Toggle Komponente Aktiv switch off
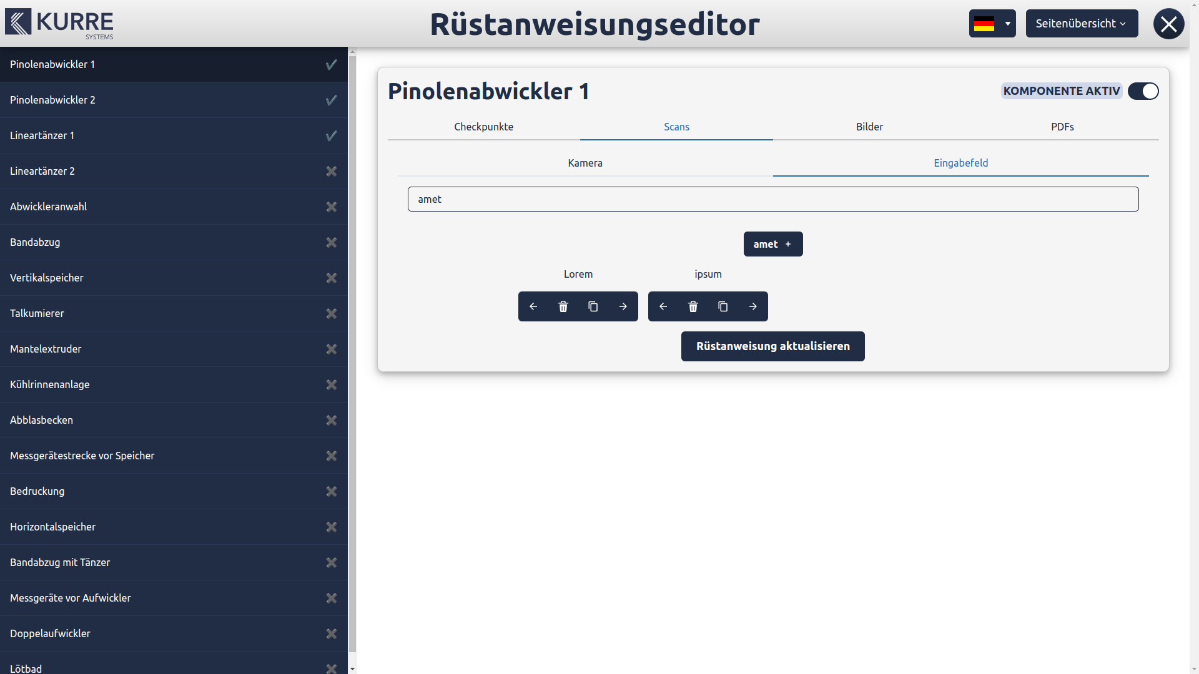Image resolution: width=1199 pixels, height=674 pixels. click(x=1143, y=91)
